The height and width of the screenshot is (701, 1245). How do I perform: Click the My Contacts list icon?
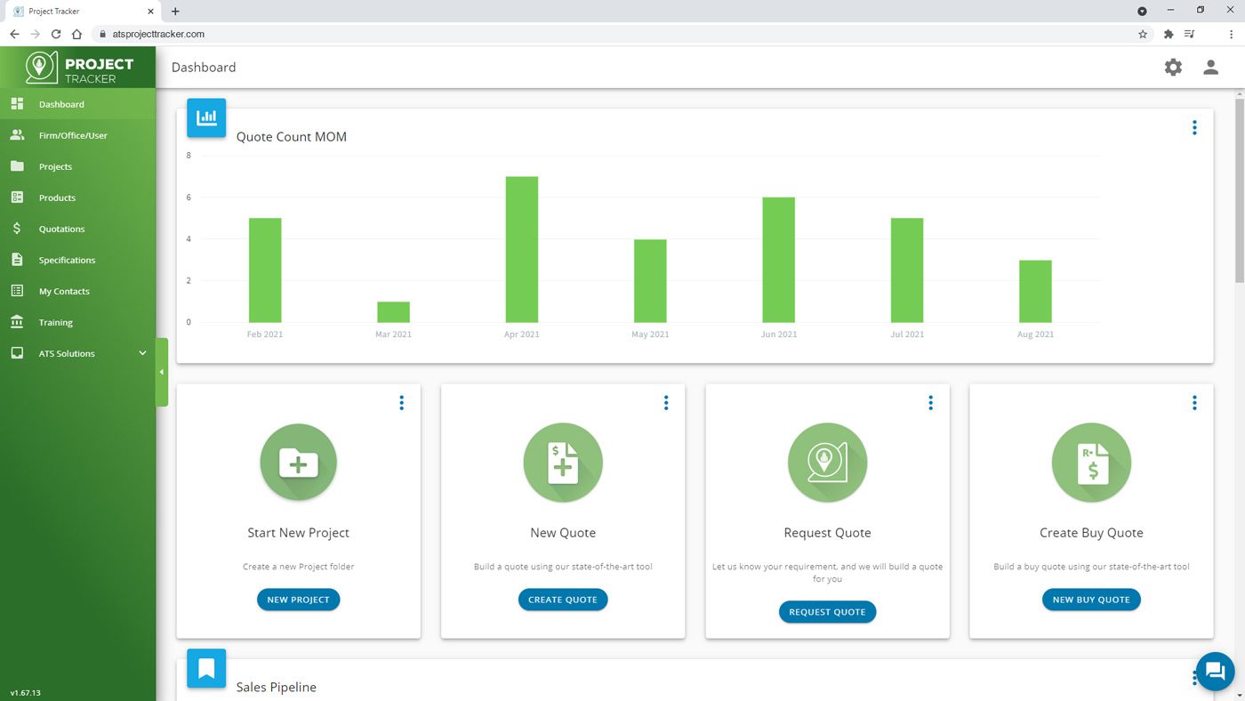coord(17,291)
